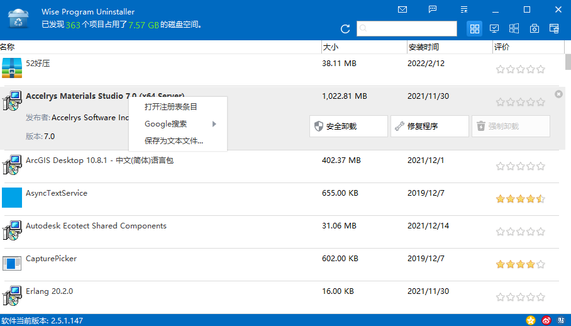
Task: Open the mail contact icon in title bar
Action: [402, 9]
